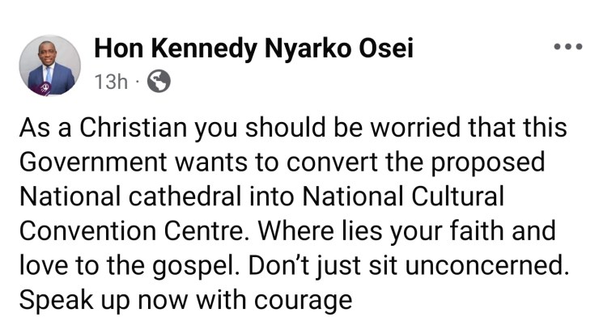This screenshot has height=321, width=599.
Task: Click 'Convention Centre' in the post text
Action: [x=130, y=231]
